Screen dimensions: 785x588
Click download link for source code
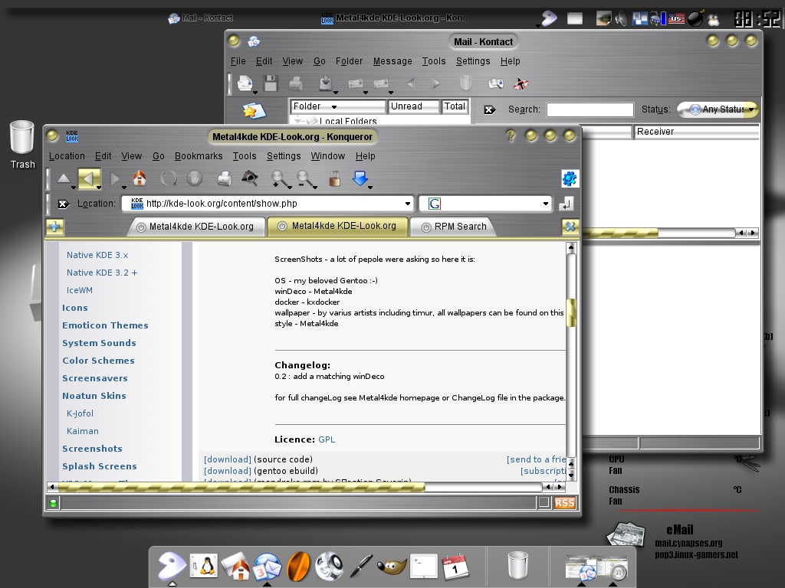pos(227,459)
